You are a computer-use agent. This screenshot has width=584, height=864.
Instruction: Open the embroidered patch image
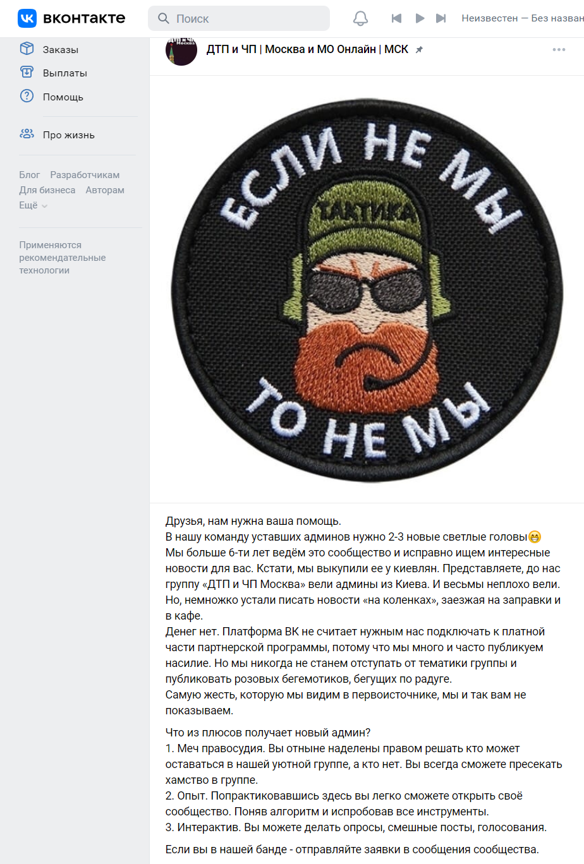367,290
